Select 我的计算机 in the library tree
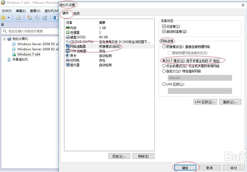This screenshot has width=247, height=172. (20, 39)
